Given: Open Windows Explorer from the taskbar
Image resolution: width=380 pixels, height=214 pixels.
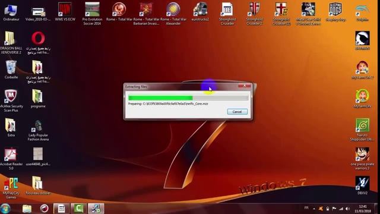Looking at the screenshot, I should (27, 209).
